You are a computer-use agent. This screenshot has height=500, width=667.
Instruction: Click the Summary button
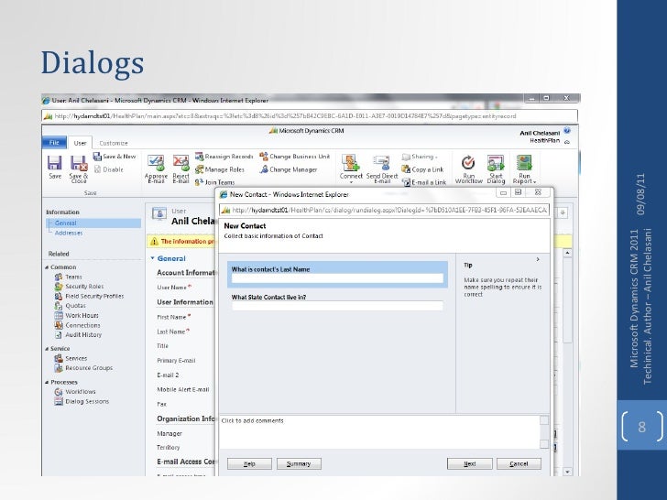point(299,464)
